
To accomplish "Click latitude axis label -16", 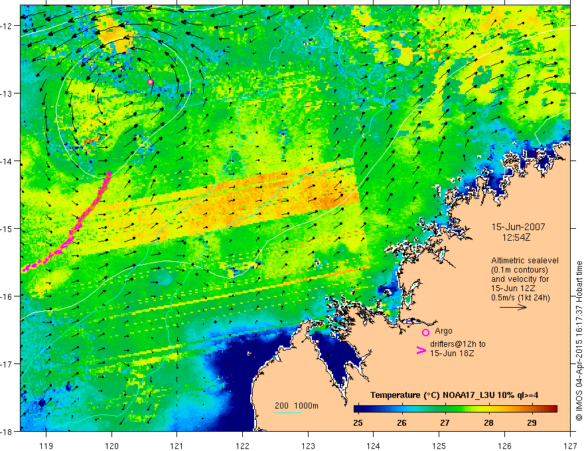I will (7, 296).
